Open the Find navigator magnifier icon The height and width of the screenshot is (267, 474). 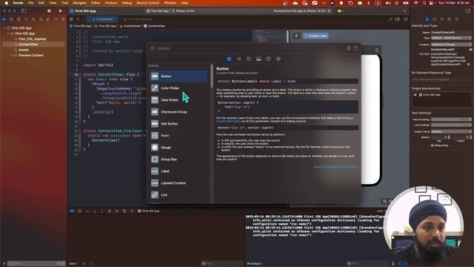coord(26,19)
